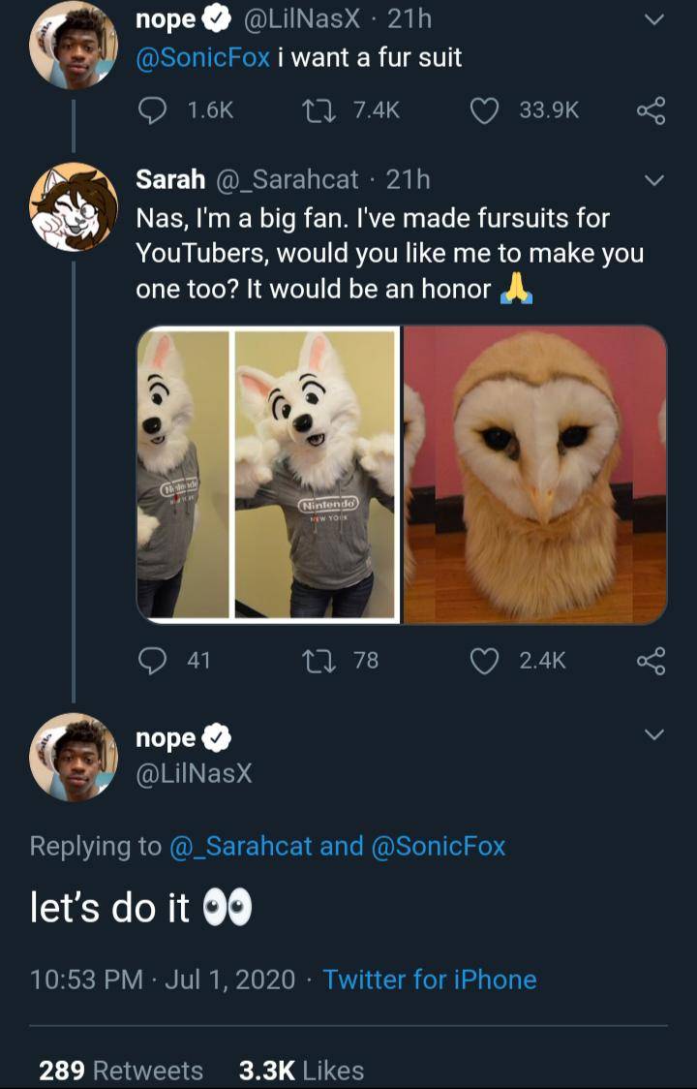697x1089 pixels.
Task: Open the options chevron on the top tweet
Action: [654, 20]
